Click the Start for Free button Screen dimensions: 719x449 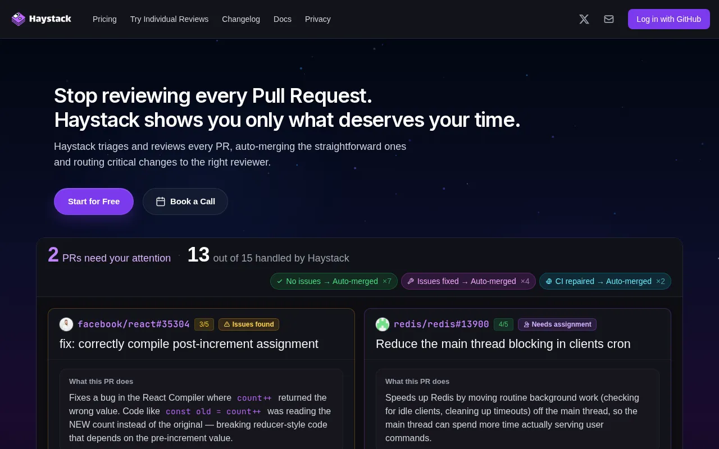pyautogui.click(x=94, y=201)
